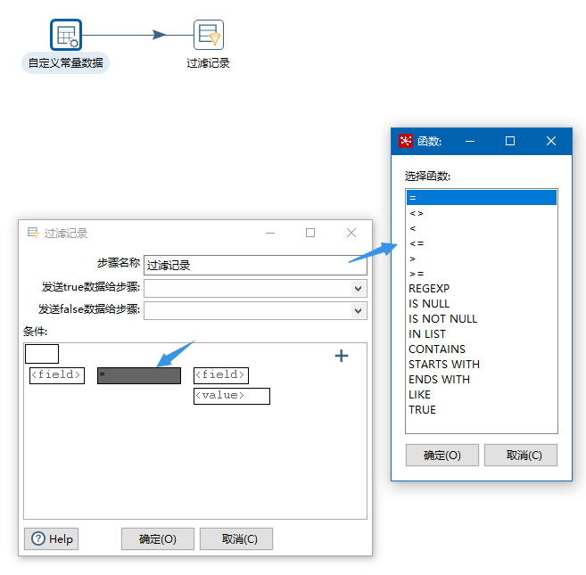Click the 过滤记录 step label on canvas
This screenshot has height=575, width=586.
[x=208, y=63]
